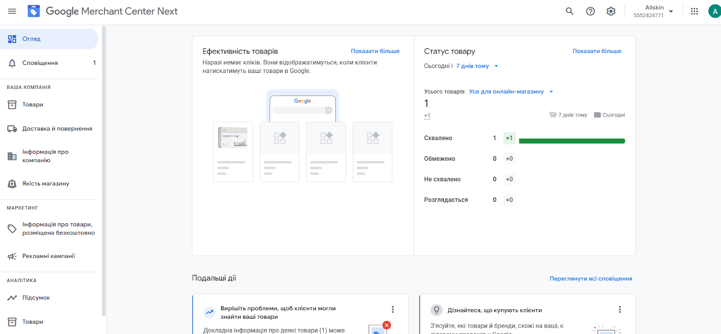The image size is (721, 334).
Task: Click the megaphone ad campaigns icon
Action: (12, 256)
